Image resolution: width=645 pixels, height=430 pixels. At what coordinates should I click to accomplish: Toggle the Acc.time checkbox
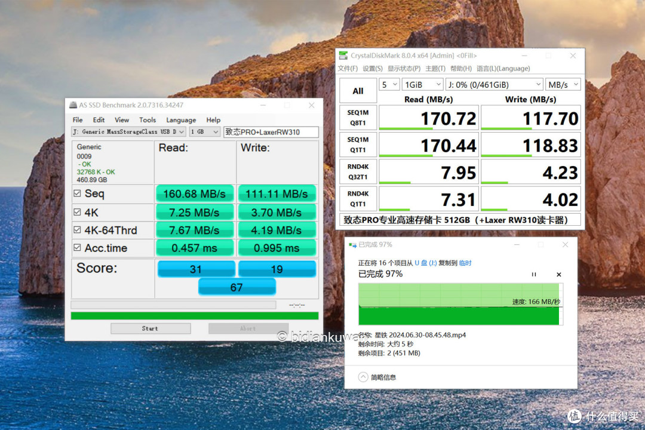click(77, 247)
